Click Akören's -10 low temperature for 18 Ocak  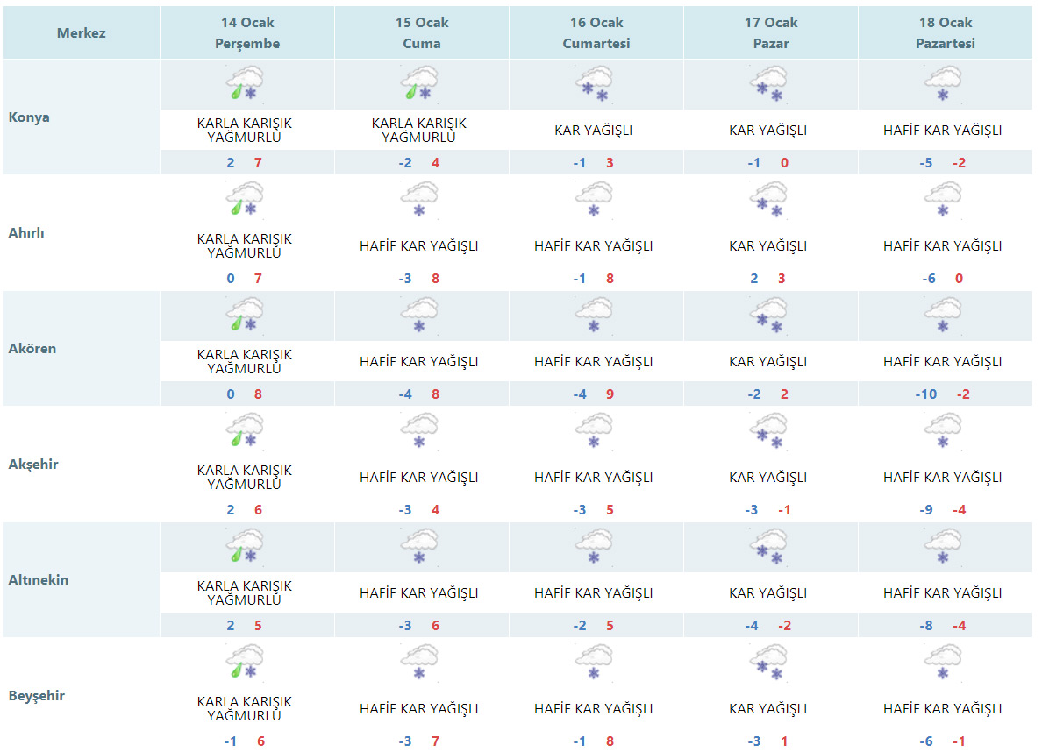point(926,394)
